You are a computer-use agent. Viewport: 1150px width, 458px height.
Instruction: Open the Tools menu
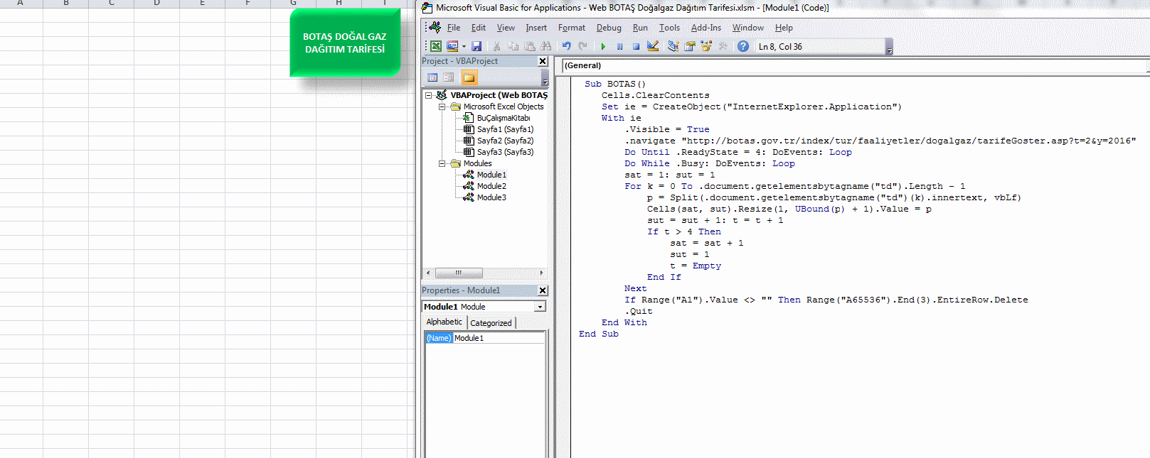[669, 28]
